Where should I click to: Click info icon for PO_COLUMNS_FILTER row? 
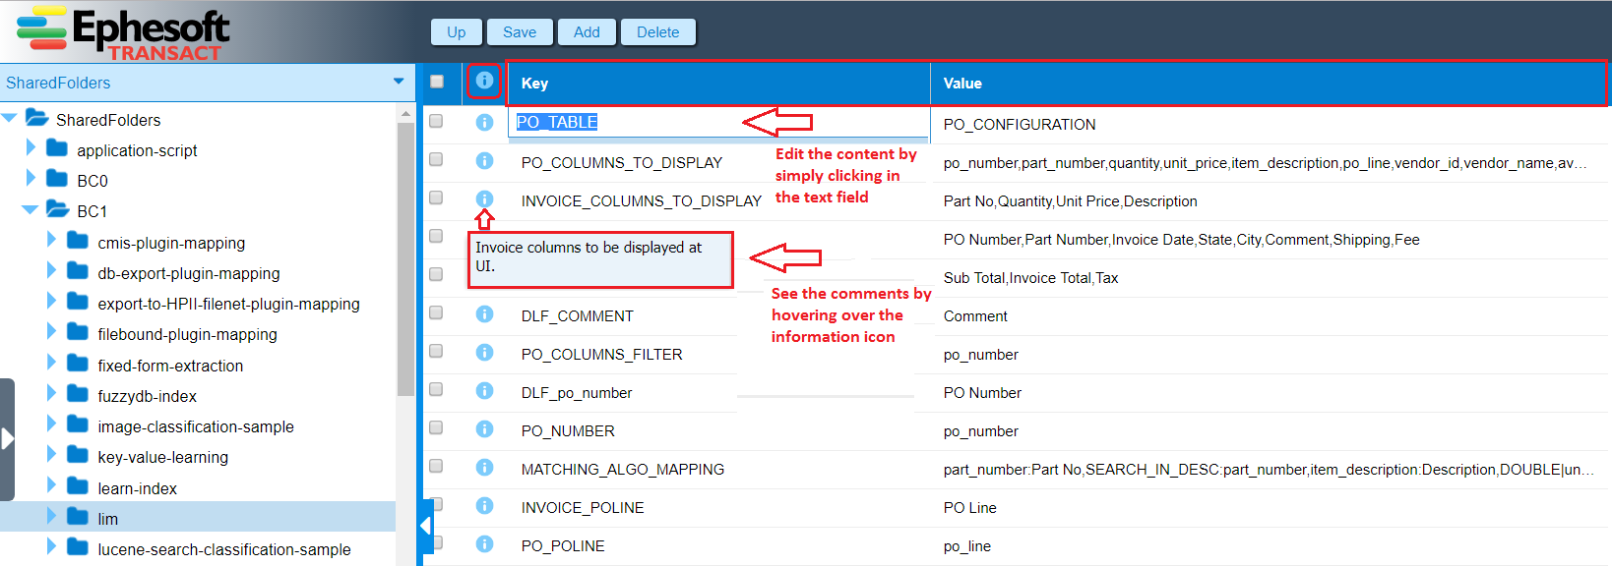484,352
